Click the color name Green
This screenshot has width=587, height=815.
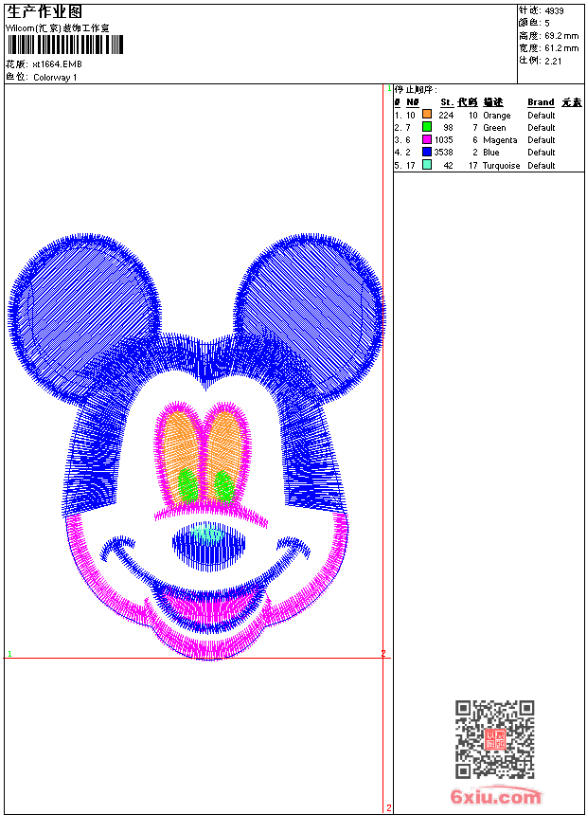pos(494,128)
